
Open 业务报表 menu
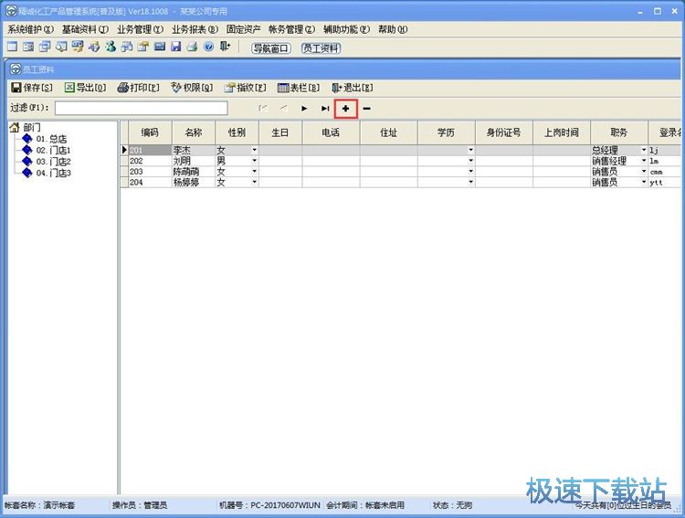pyautogui.click(x=195, y=29)
